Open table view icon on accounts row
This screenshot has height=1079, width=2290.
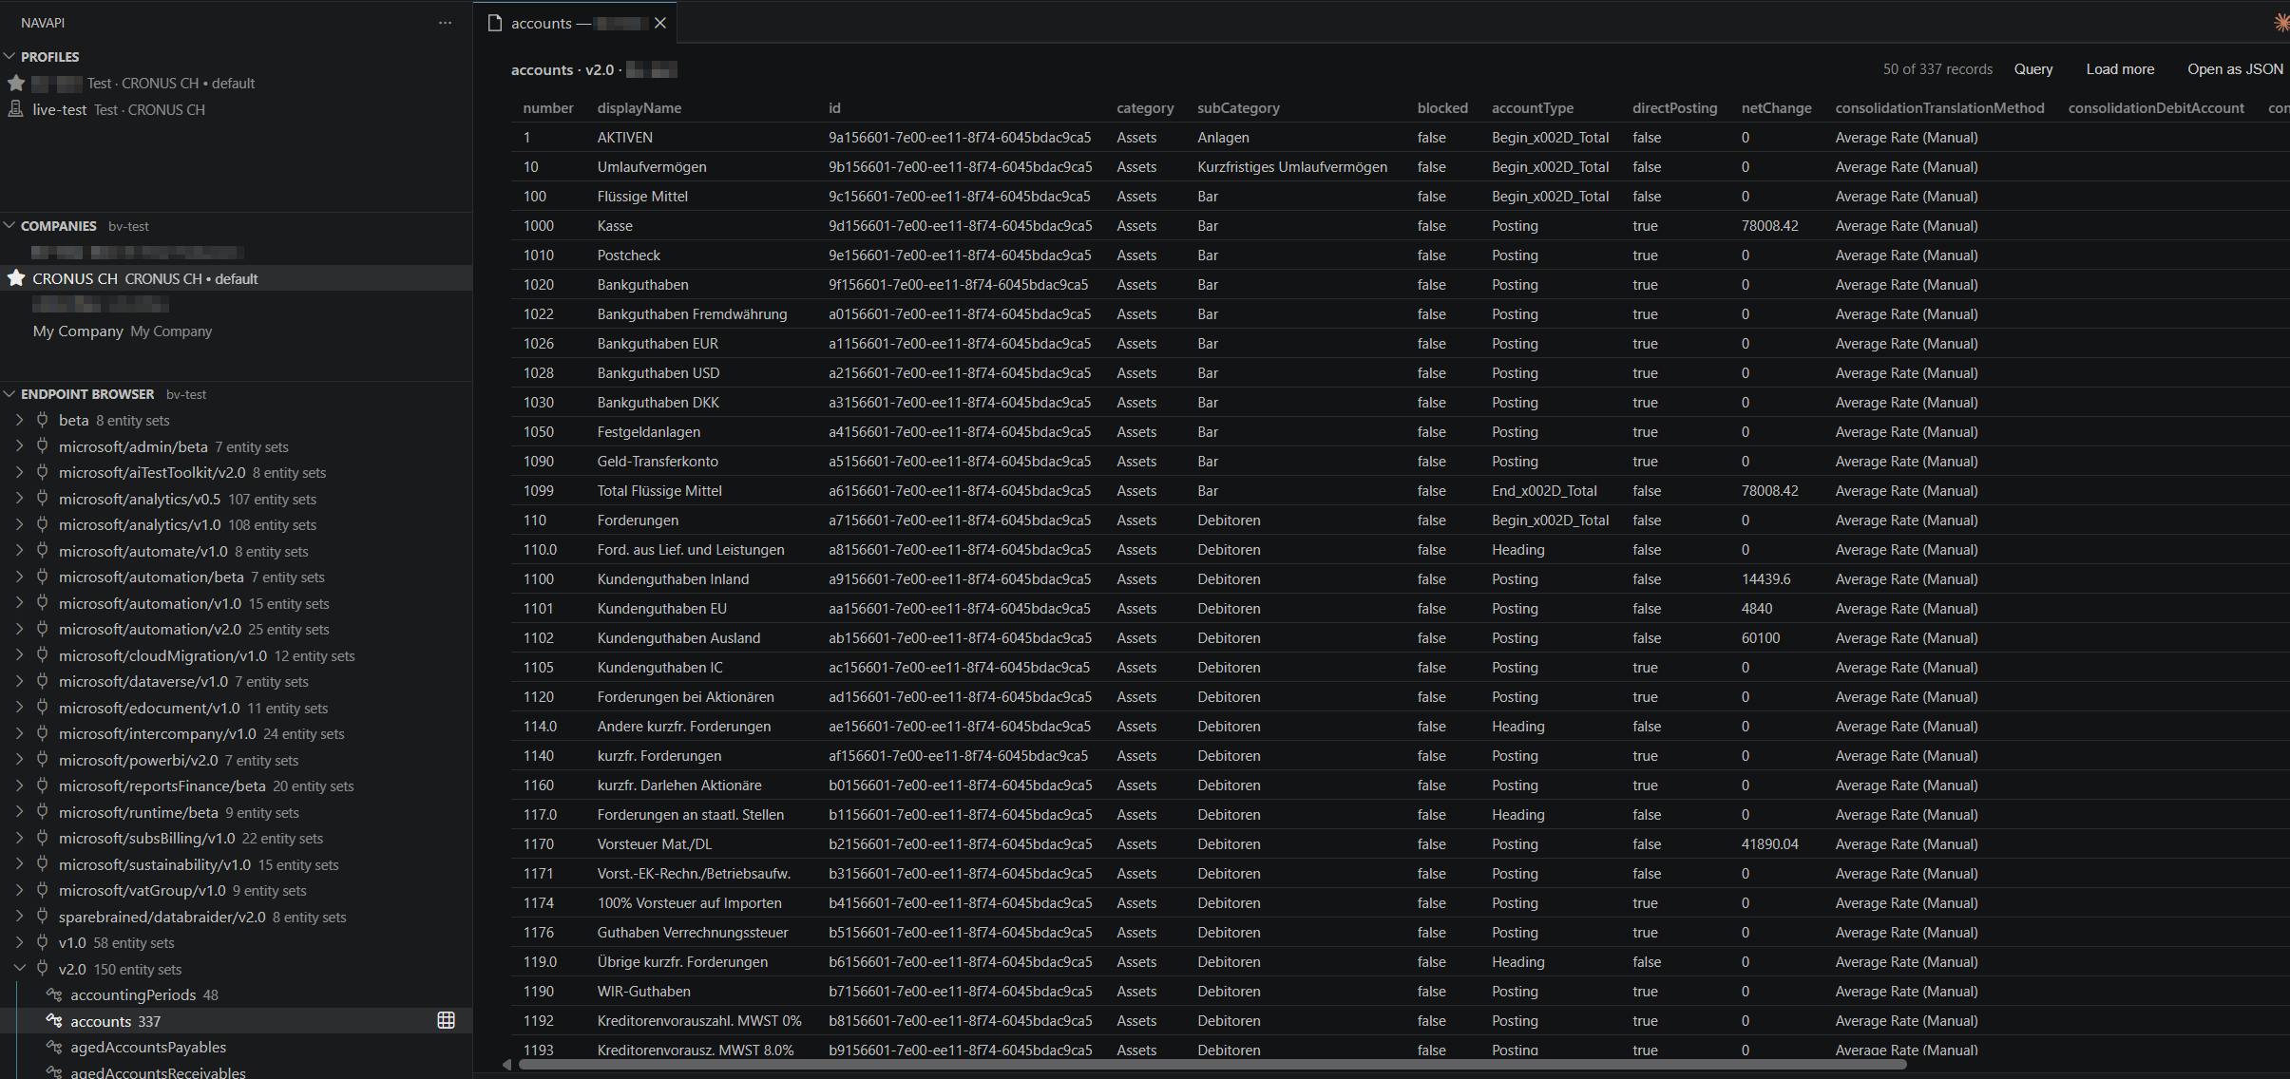[x=446, y=1020]
